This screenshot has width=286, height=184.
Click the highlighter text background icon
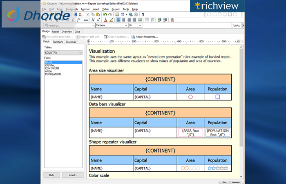[x=111, y=20]
